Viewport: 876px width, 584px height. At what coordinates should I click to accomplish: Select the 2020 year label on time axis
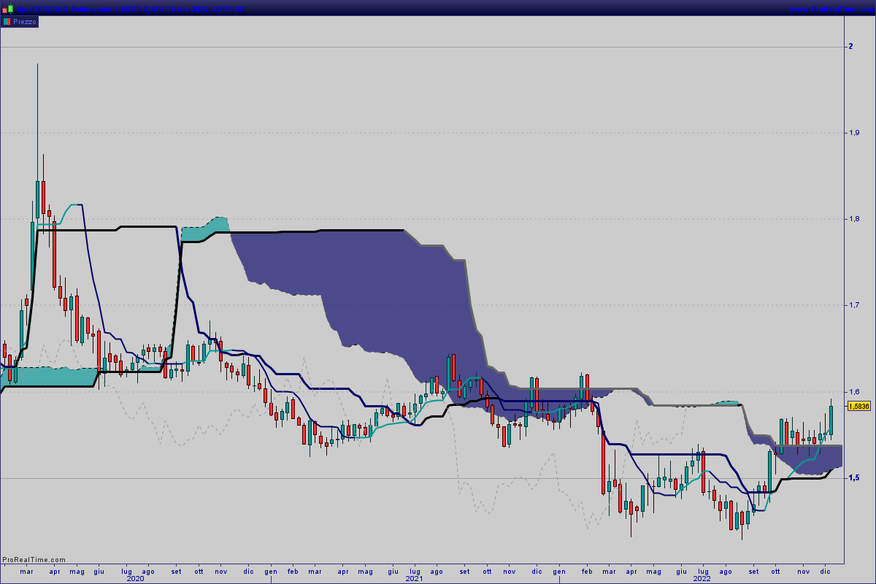135,578
